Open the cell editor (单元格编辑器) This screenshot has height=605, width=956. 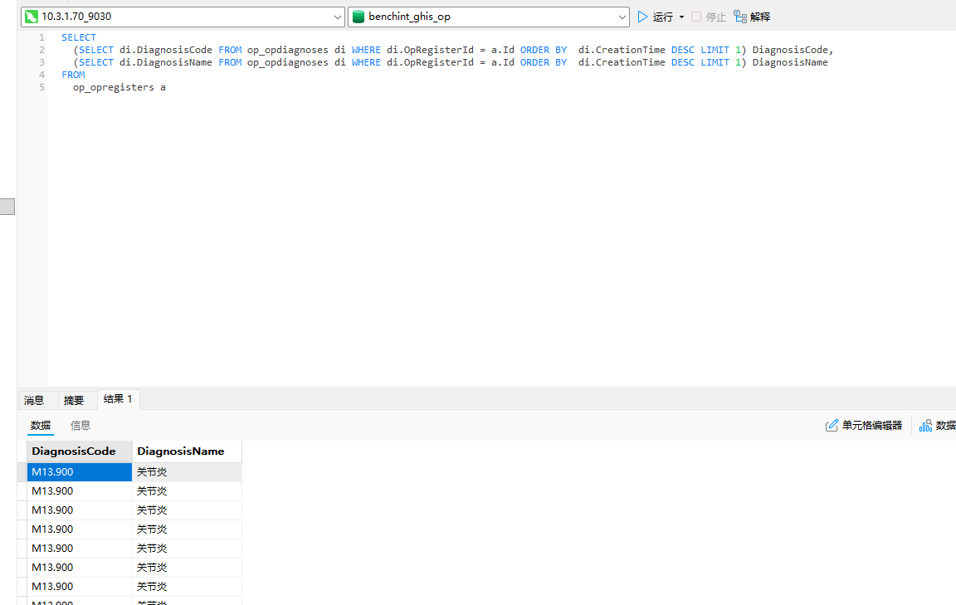[863, 425]
